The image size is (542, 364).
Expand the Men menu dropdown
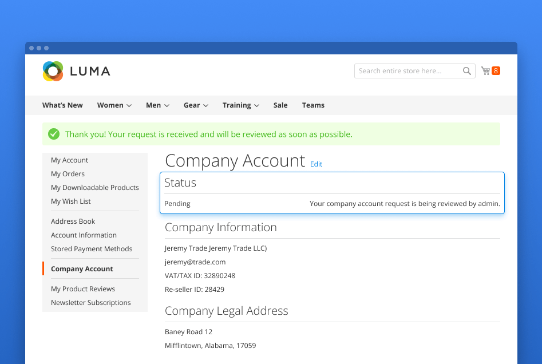(157, 105)
